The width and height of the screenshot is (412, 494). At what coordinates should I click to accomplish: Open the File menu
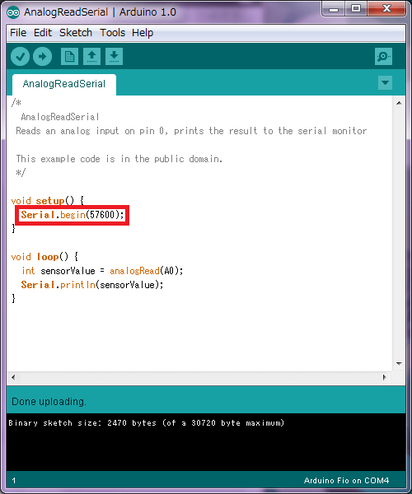[18, 33]
